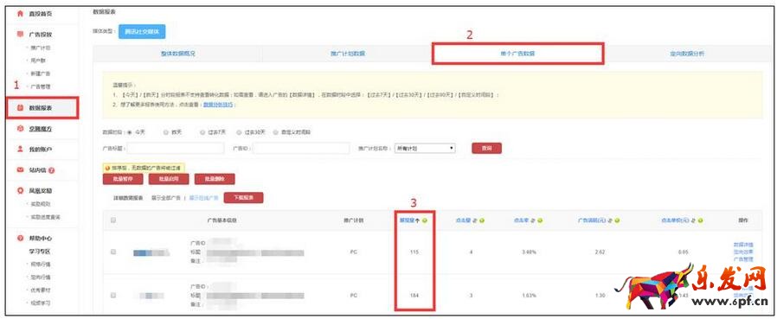The width and height of the screenshot is (777, 319).
Task: Click the 我的账户 person icon
Action: (20, 149)
